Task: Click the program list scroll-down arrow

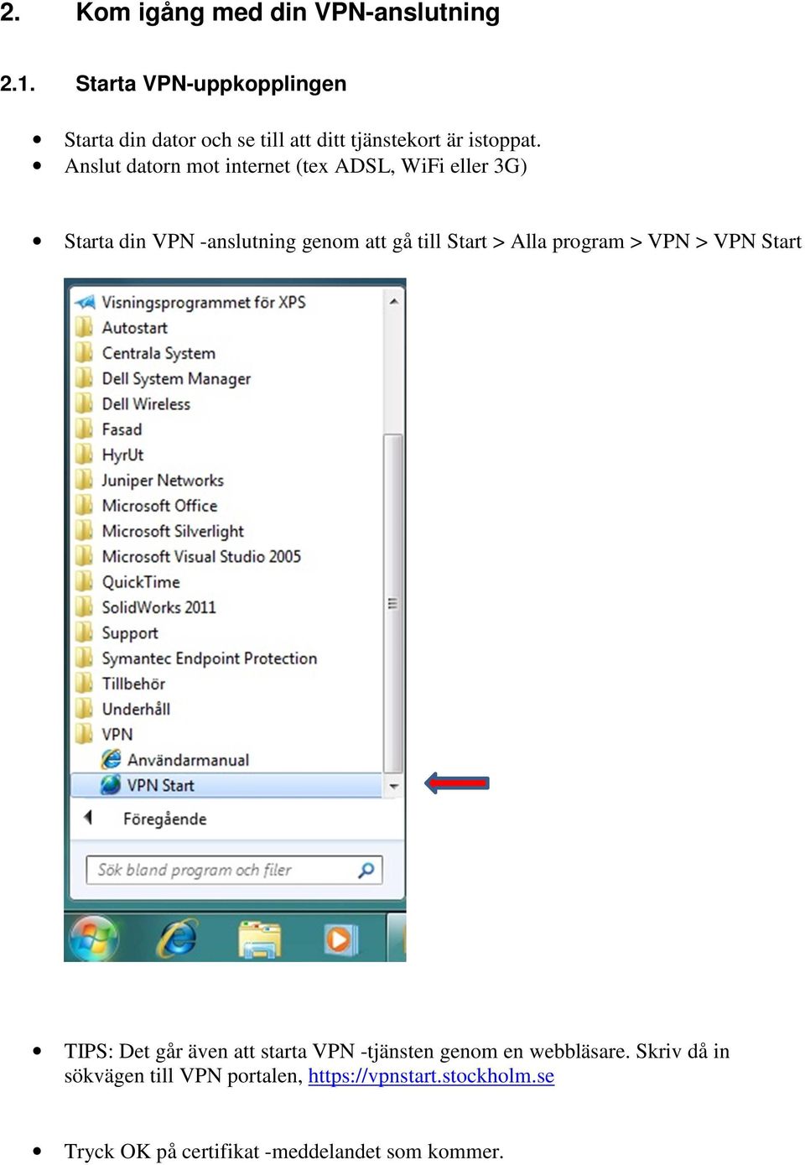Action: 393,787
